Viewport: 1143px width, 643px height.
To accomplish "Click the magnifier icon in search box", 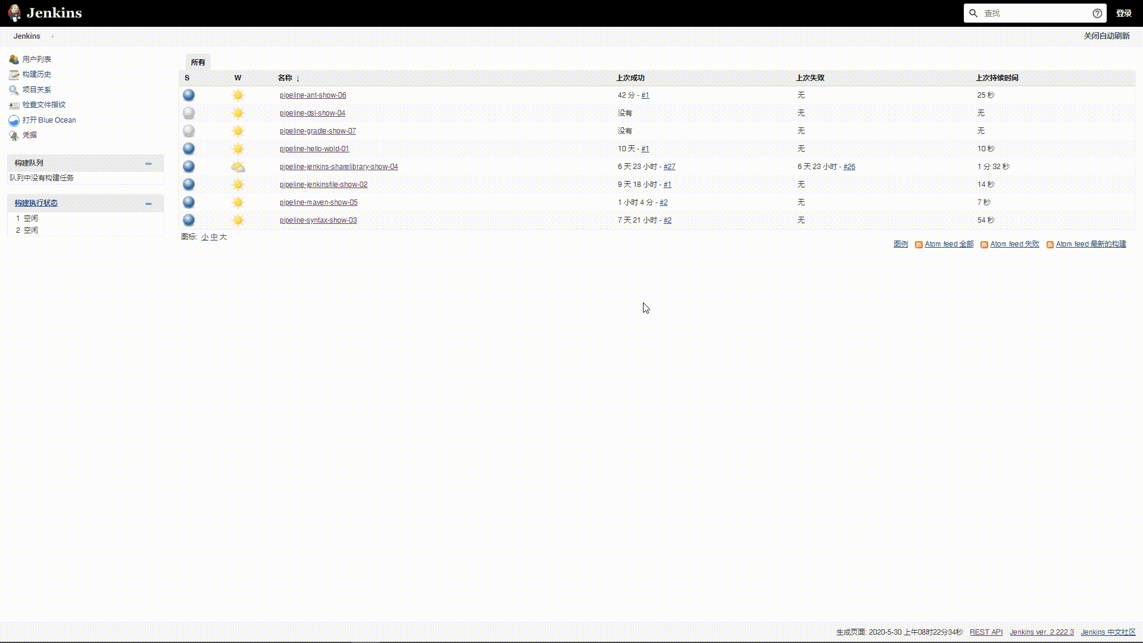I will point(973,13).
